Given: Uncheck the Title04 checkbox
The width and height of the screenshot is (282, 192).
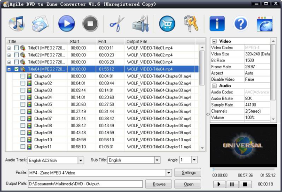Looking at the screenshot, I should 17,69.
